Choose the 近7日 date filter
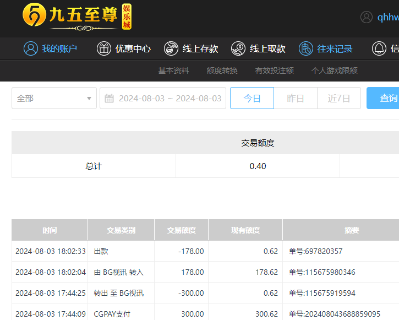The image size is (399, 320). (x=339, y=98)
